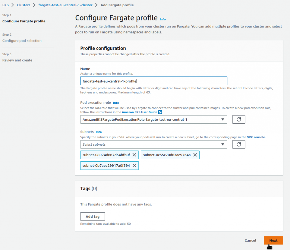Remove subnet-0b7aee29917a0f394 with its X icon
This screenshot has height=250, width=290.
coord(135,165)
